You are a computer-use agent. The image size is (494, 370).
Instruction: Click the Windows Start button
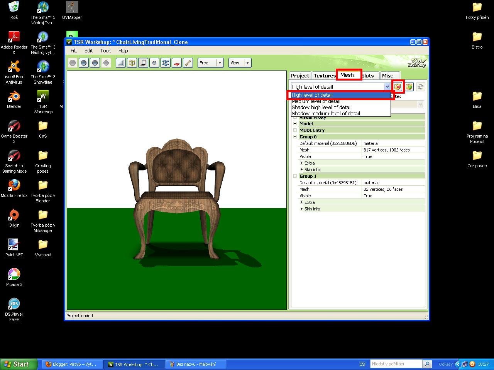[x=19, y=364]
